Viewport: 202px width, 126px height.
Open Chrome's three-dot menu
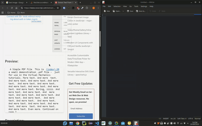98,8
